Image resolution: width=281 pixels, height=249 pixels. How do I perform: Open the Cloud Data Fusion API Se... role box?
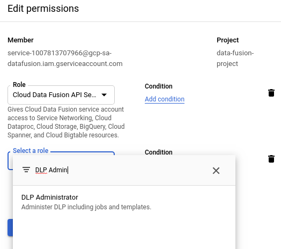[61, 95]
